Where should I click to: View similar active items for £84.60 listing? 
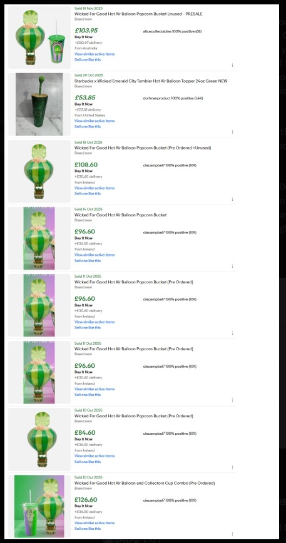click(94, 456)
